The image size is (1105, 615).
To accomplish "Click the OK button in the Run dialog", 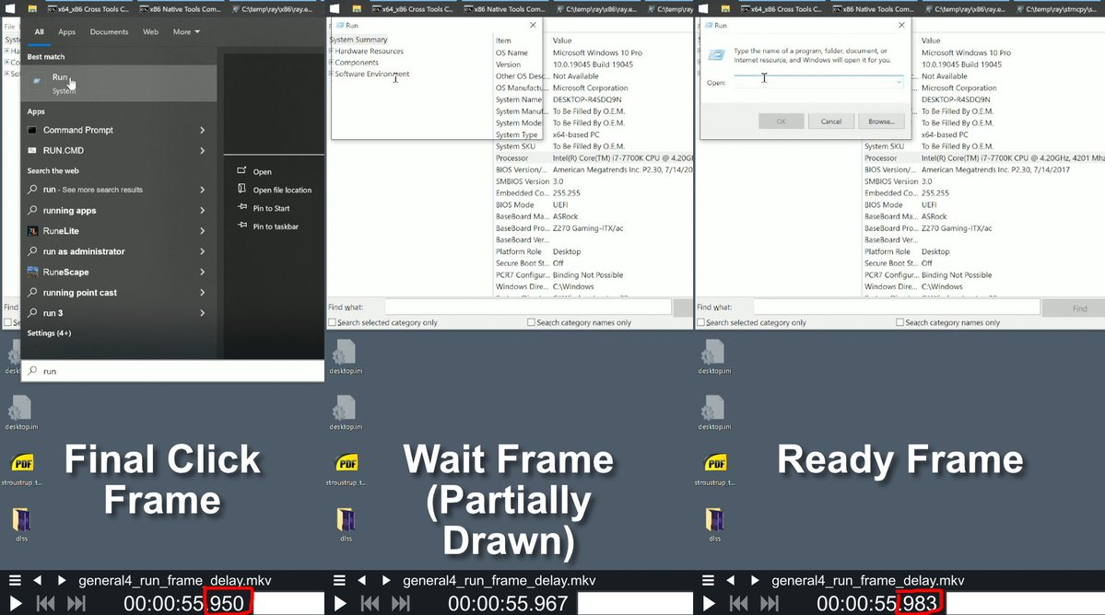I will (x=781, y=121).
